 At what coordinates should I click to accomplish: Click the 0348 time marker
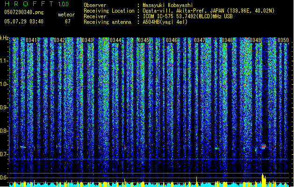pos(227,40)
